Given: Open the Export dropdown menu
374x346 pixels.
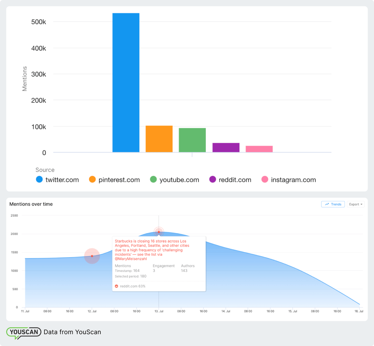Looking at the screenshot, I should (x=356, y=204).
